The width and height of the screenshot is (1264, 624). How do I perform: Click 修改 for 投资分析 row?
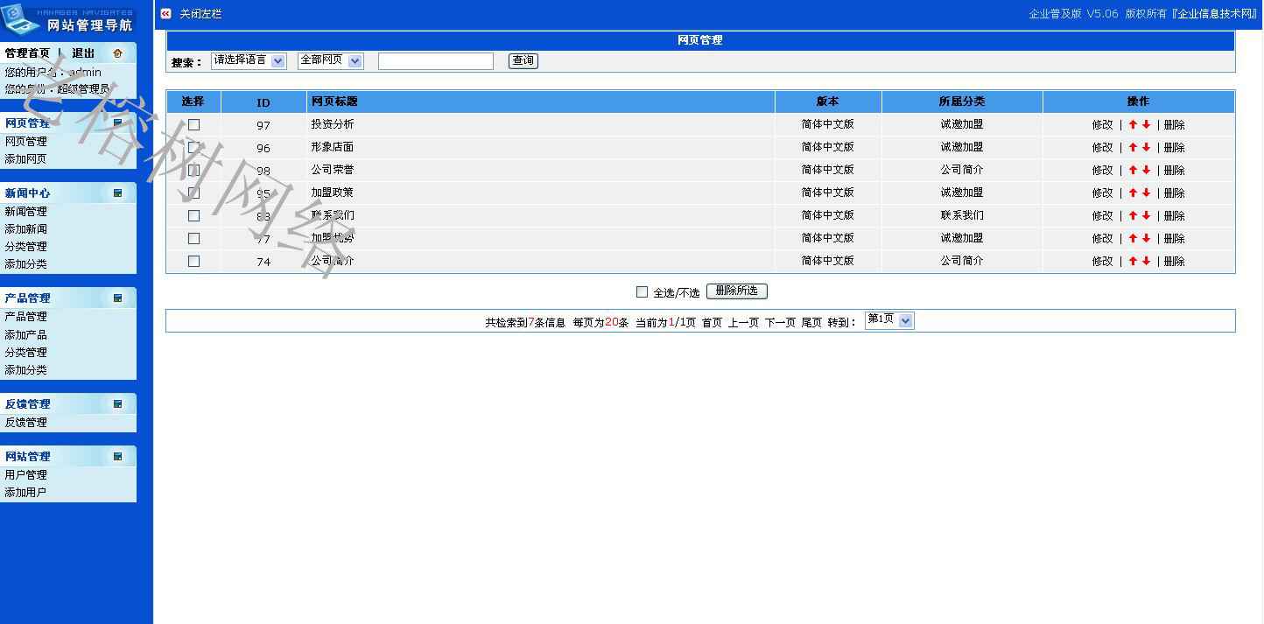pyautogui.click(x=1102, y=124)
